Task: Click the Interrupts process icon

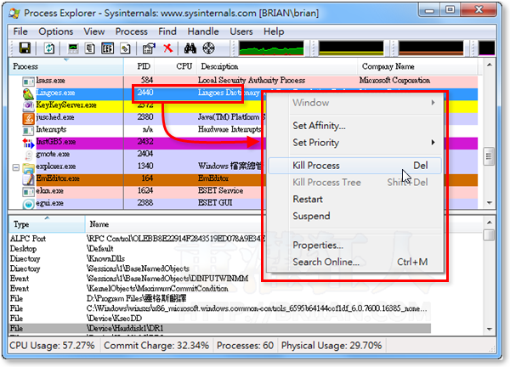Action: (28, 130)
